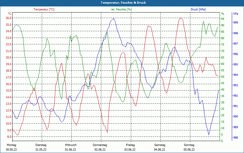Click the '997' pressure axis value
This screenshot has width=244, height=153.
coord(235,43)
